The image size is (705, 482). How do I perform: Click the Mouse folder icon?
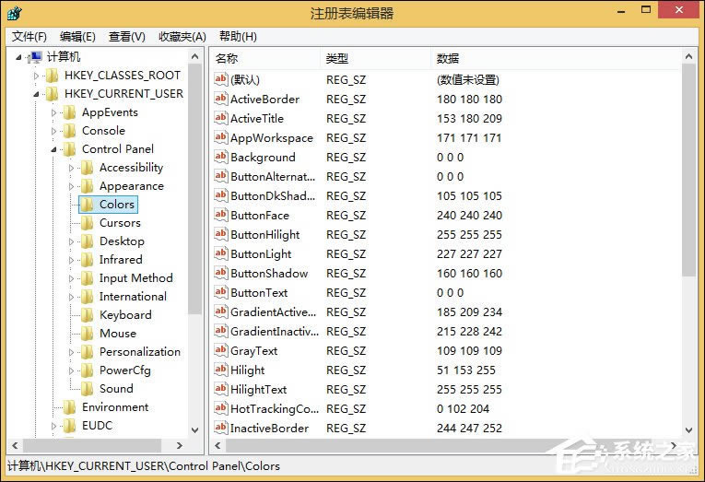point(87,334)
